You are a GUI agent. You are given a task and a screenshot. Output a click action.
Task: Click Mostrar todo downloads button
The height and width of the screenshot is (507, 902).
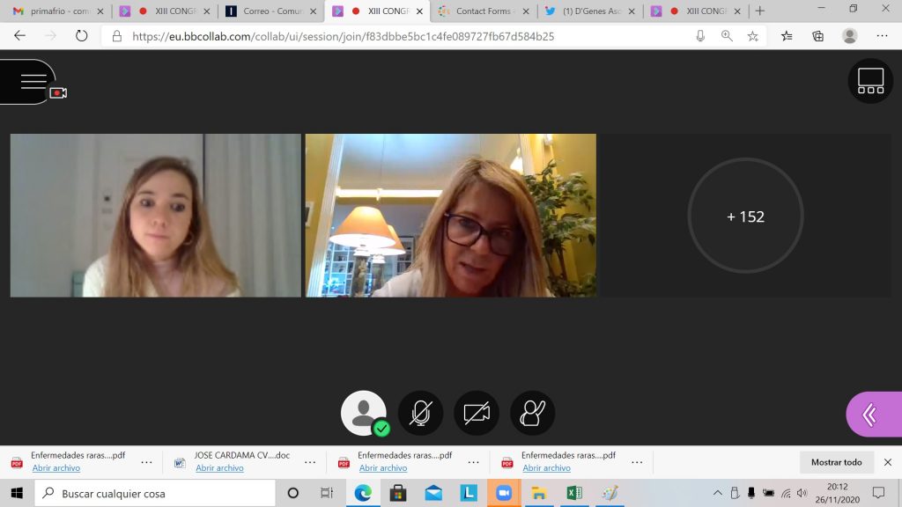point(836,462)
